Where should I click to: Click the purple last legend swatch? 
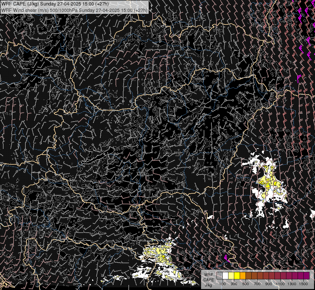(x=307, y=276)
